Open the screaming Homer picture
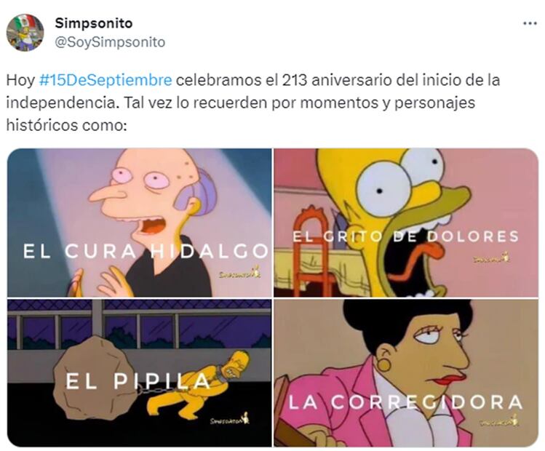Viewport: 545px width, 451px height. [406, 223]
